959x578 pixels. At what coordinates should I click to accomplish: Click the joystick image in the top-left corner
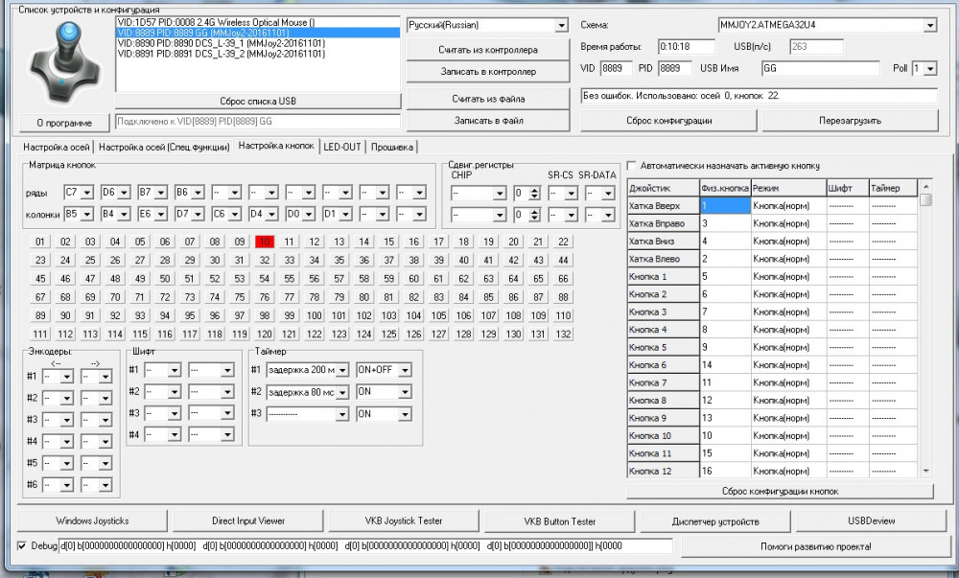[63, 61]
